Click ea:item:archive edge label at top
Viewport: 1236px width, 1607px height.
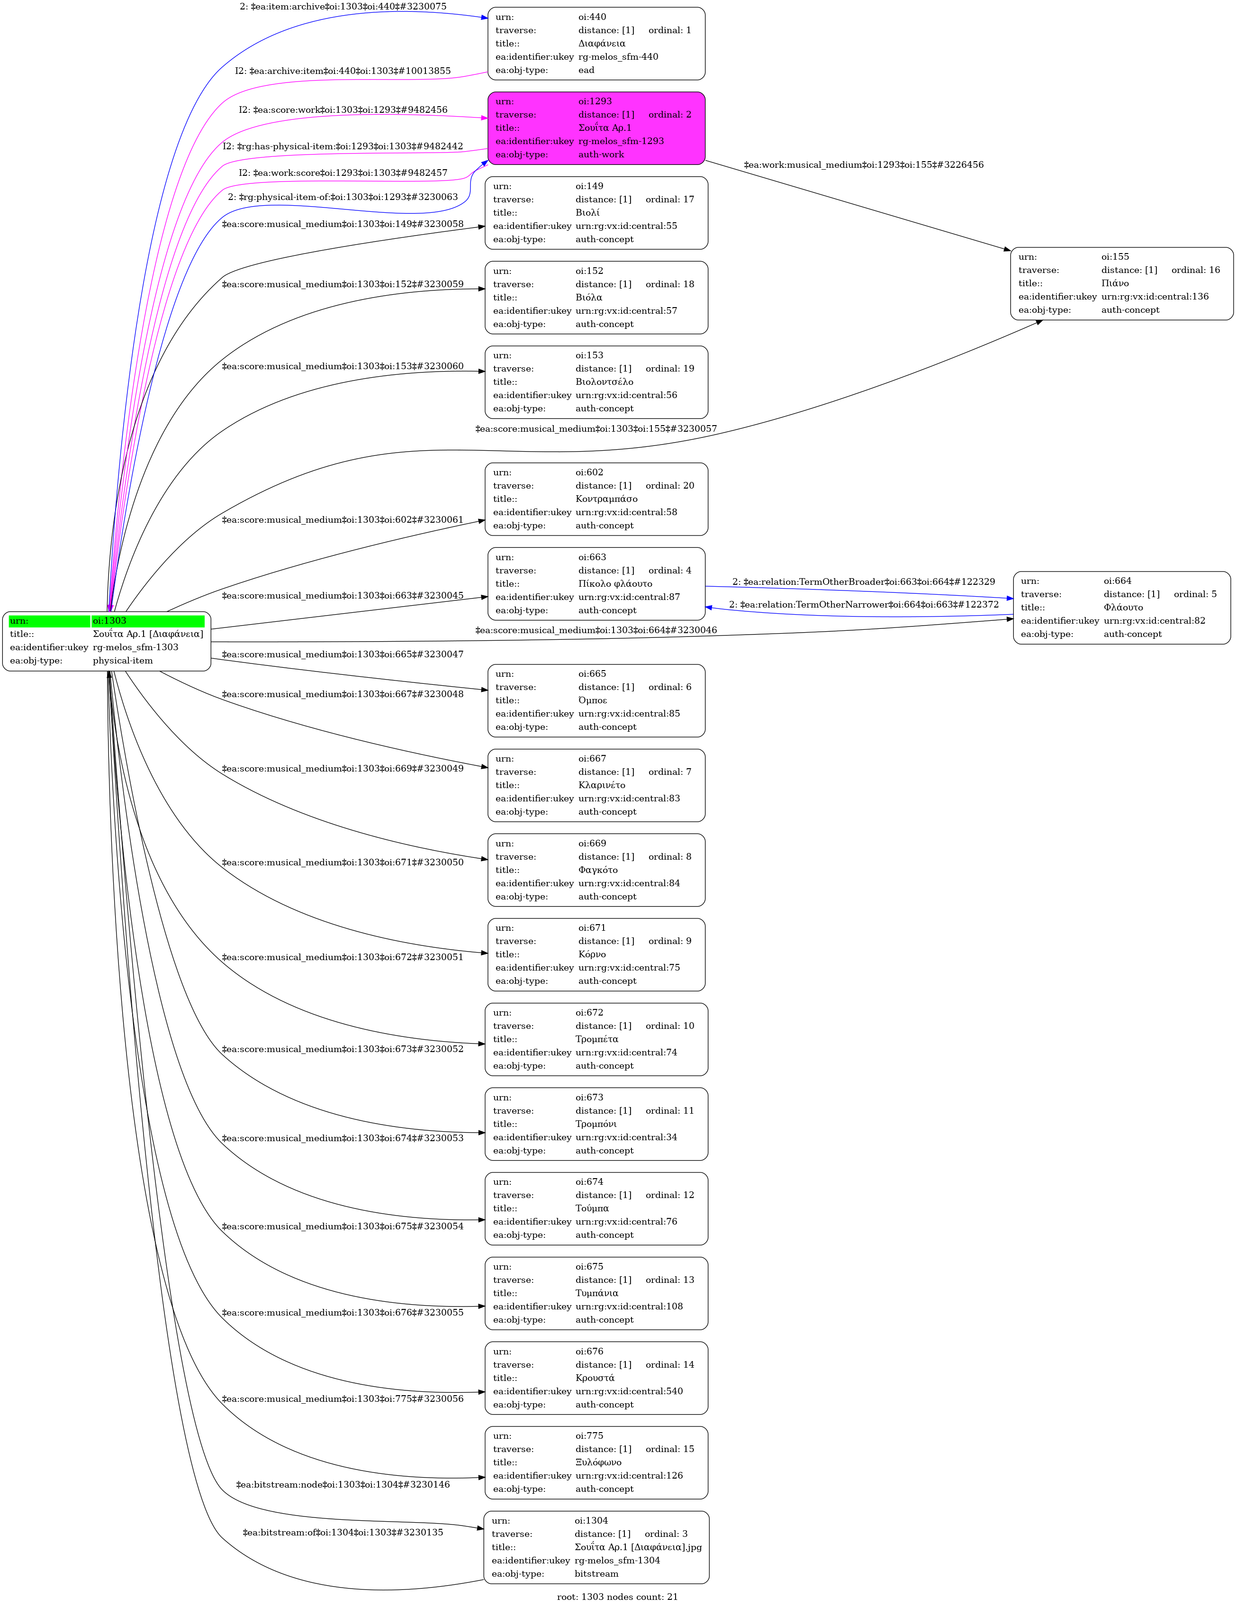[x=343, y=7]
